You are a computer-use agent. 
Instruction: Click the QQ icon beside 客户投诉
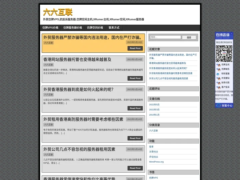(218, 87)
